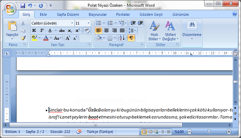
Task: Click the Sözcük: 222 word count
Action: [60, 132]
